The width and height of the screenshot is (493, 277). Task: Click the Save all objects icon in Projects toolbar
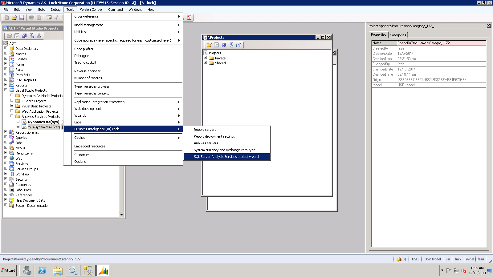click(x=224, y=45)
